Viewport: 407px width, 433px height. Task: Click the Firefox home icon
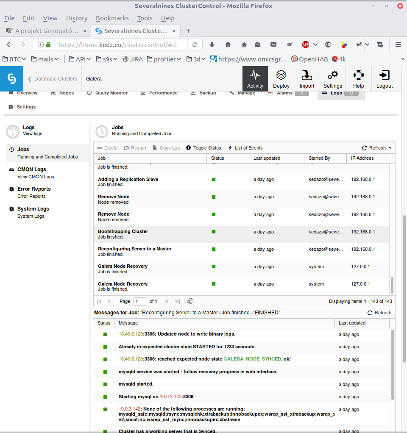(228, 45)
